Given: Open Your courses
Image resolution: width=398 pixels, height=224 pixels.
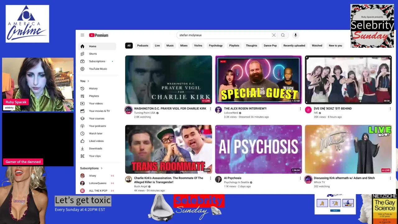Looking at the screenshot, I should tap(97, 119).
